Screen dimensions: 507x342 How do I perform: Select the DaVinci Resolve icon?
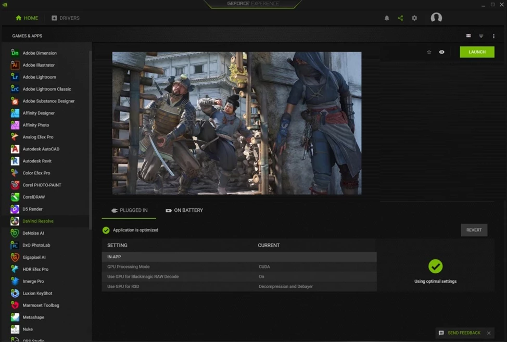coord(15,221)
